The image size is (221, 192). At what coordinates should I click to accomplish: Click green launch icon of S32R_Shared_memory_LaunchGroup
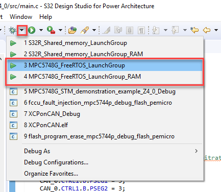(13, 43)
